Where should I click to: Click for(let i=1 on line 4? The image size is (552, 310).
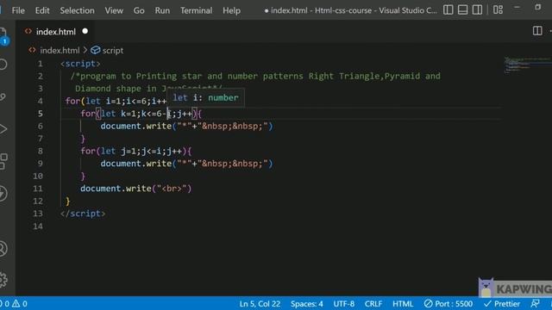(93, 102)
